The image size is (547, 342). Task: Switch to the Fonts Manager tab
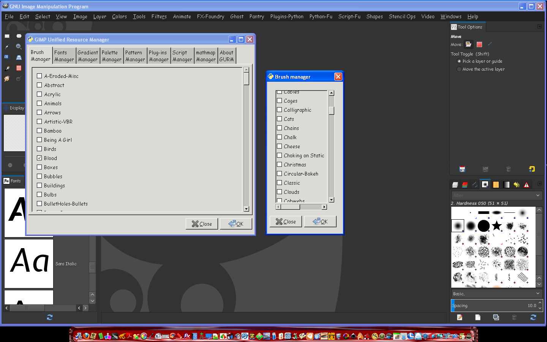point(64,56)
